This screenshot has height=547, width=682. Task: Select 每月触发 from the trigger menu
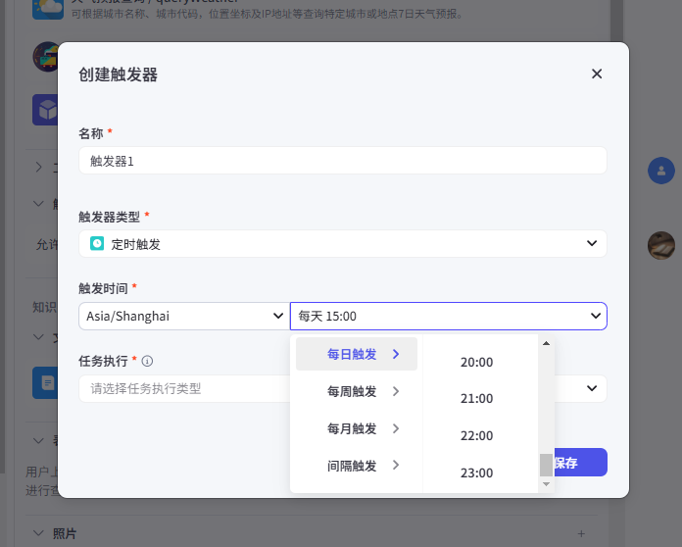[x=353, y=428]
